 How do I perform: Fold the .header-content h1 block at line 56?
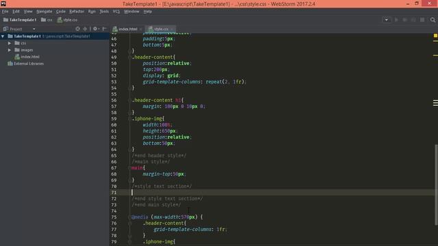(129, 100)
